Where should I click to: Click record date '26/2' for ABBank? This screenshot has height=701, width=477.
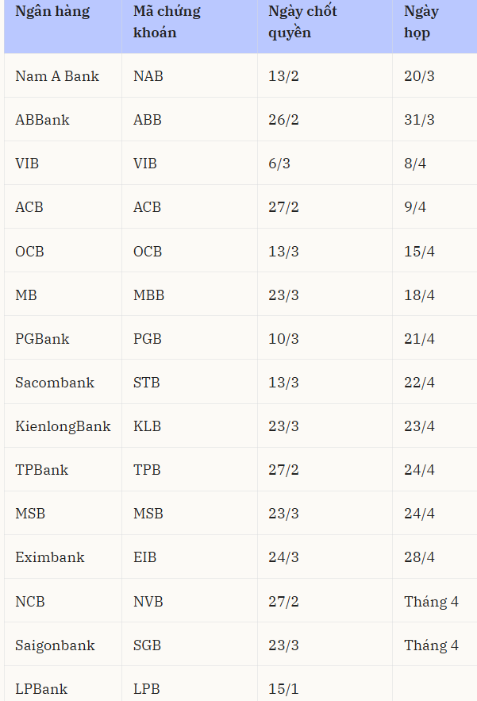coord(283,120)
